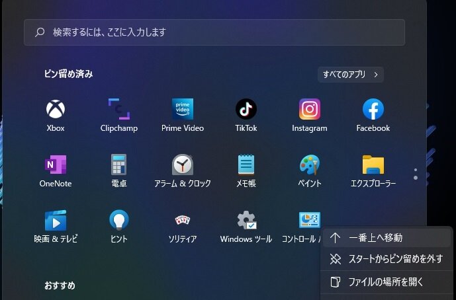Click into the 検索するには search box

pyautogui.click(x=214, y=32)
